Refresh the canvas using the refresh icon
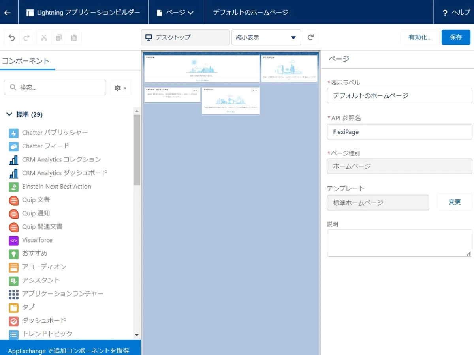 point(311,37)
